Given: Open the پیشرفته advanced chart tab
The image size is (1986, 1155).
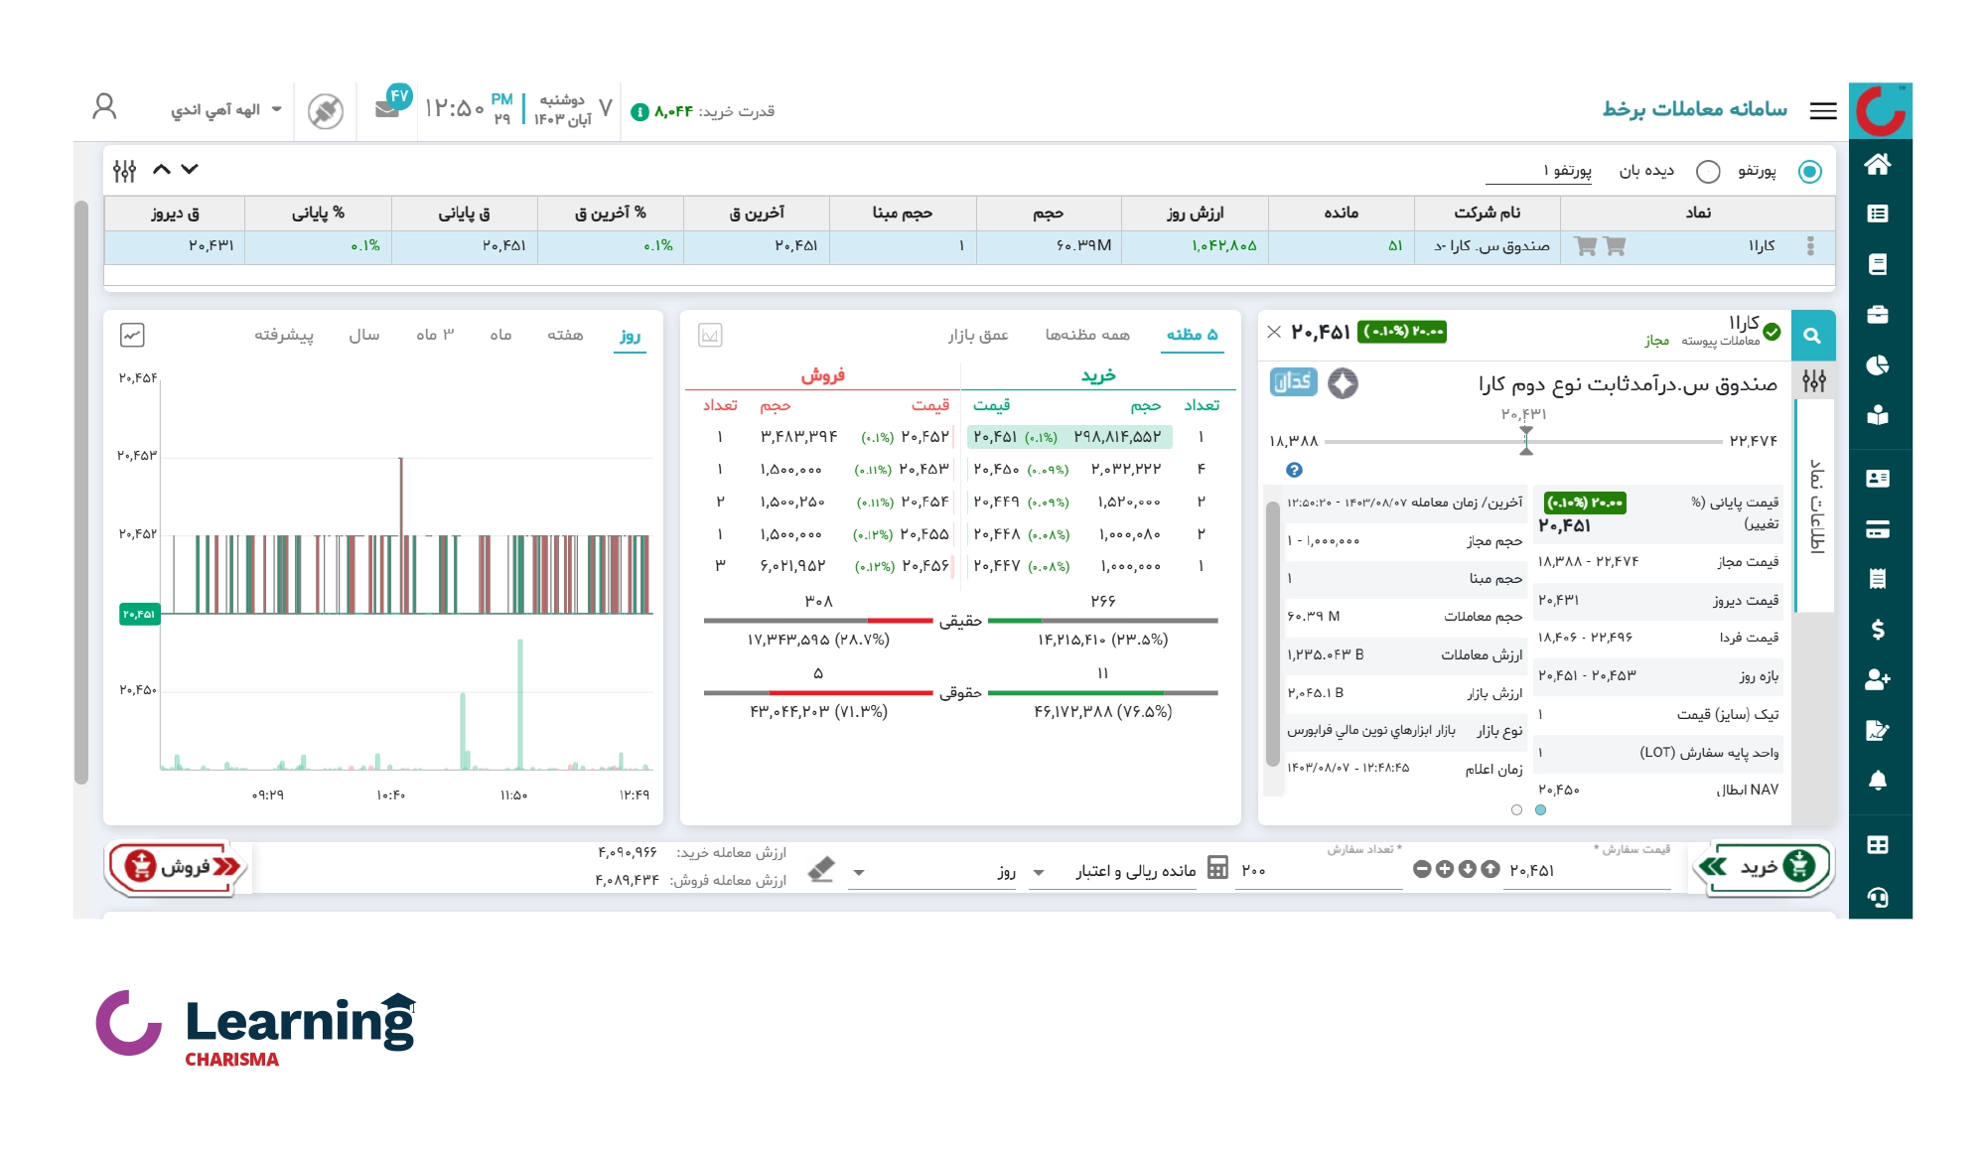Looking at the screenshot, I should coord(284,336).
